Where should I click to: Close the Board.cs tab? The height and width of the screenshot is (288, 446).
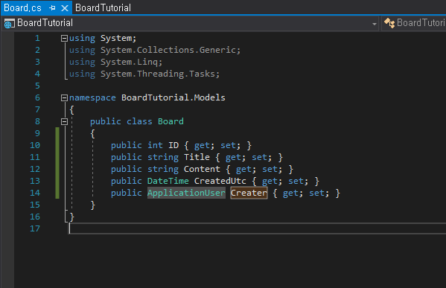point(65,8)
